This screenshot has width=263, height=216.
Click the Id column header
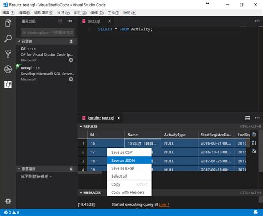(x=105, y=135)
